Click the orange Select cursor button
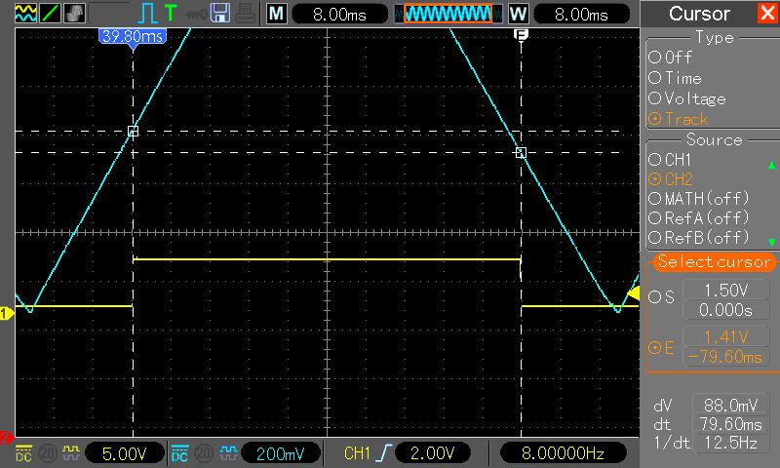780x468 pixels. pos(714,262)
